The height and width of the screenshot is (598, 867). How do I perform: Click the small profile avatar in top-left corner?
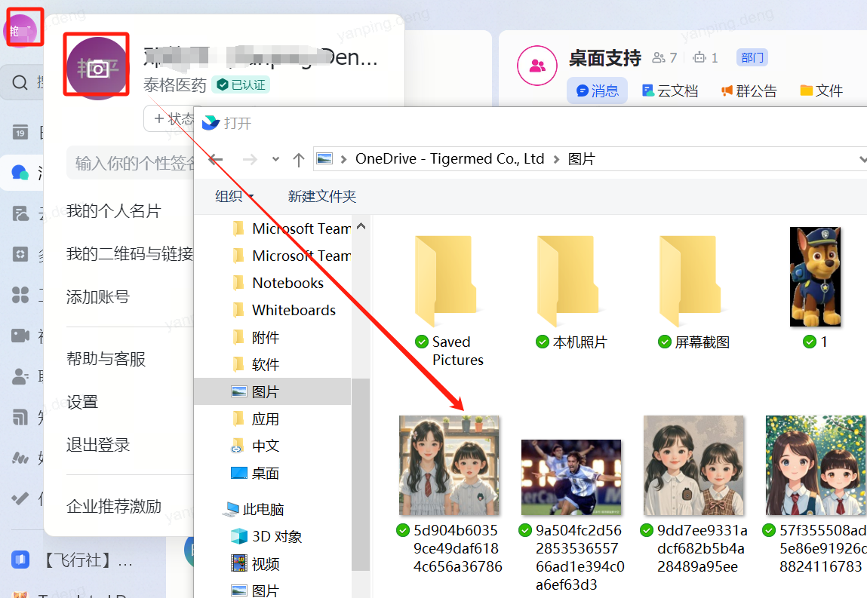click(x=22, y=30)
